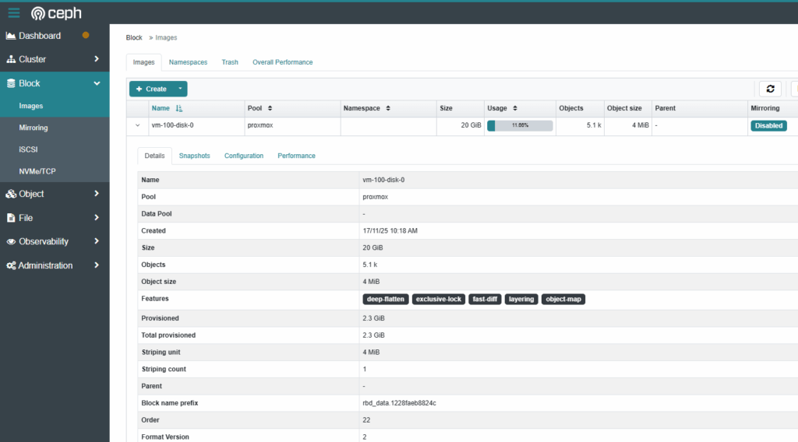Click the Name column sort icon

pos(179,109)
